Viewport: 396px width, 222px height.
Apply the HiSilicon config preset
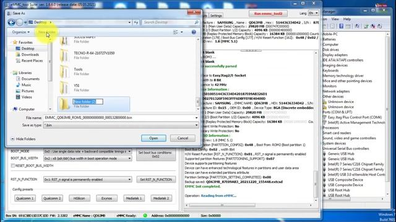click(x=79, y=199)
